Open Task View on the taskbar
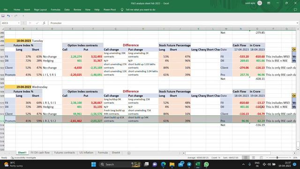 pos(146,164)
